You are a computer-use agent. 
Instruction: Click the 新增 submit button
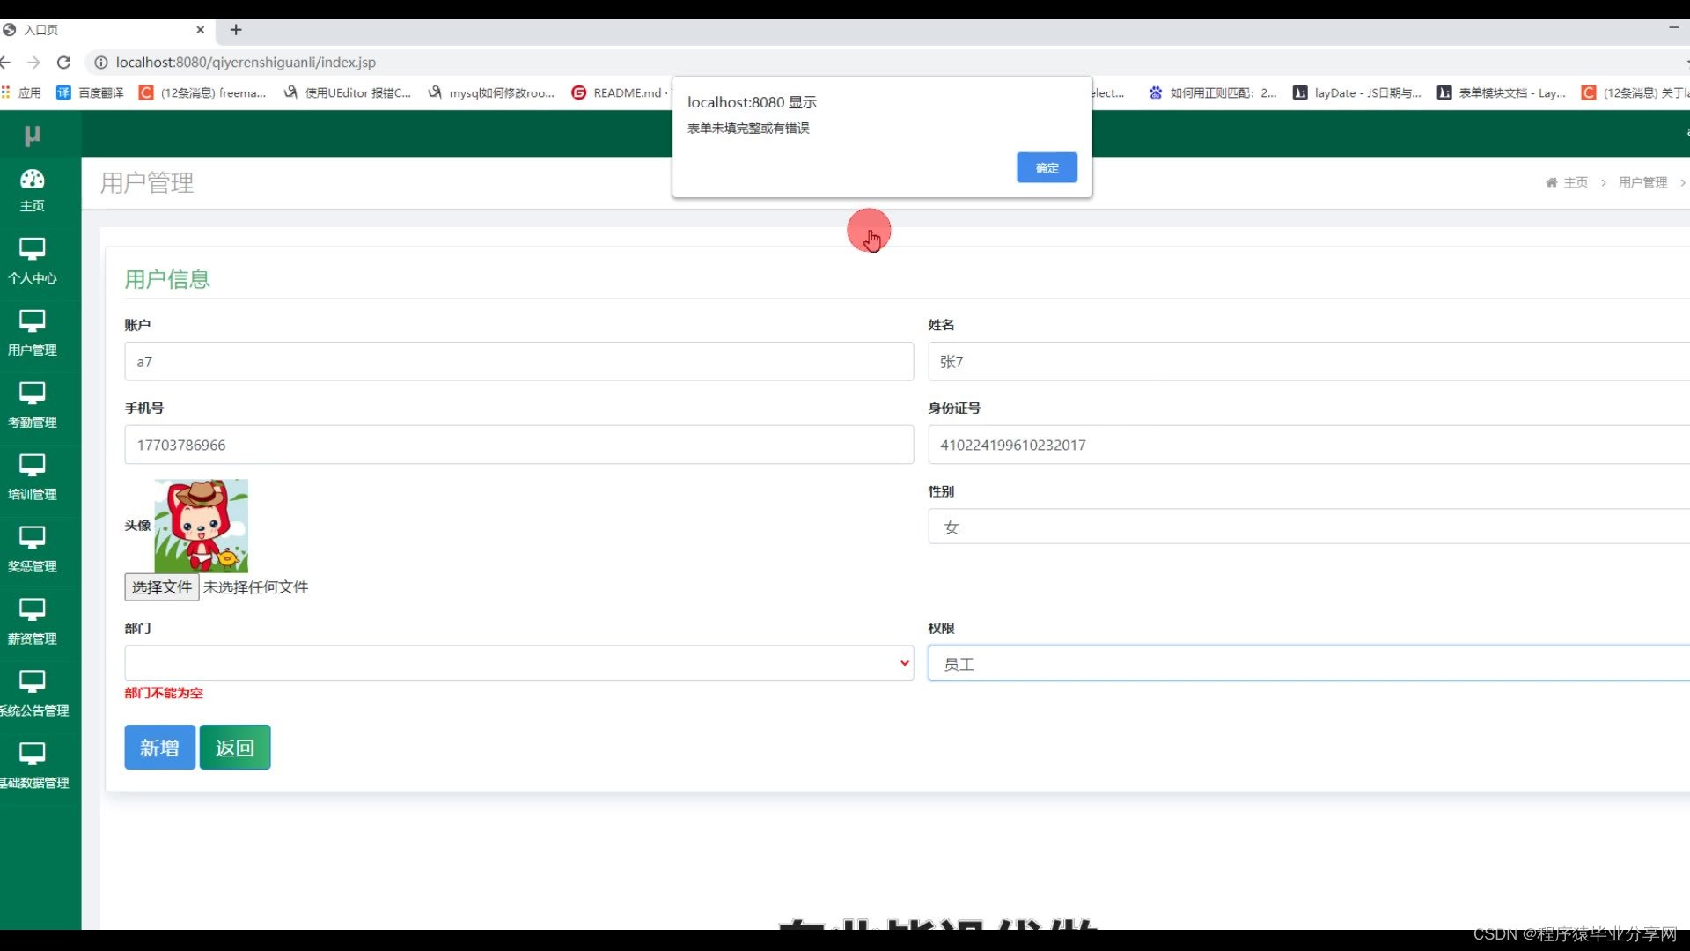click(159, 748)
